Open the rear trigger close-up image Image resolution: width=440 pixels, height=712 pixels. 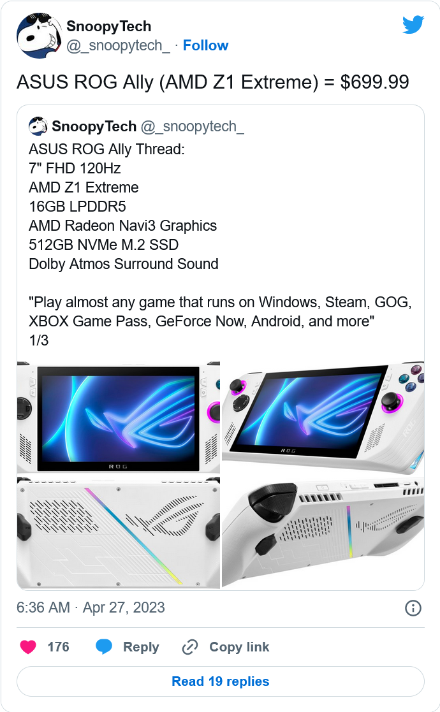323,532
